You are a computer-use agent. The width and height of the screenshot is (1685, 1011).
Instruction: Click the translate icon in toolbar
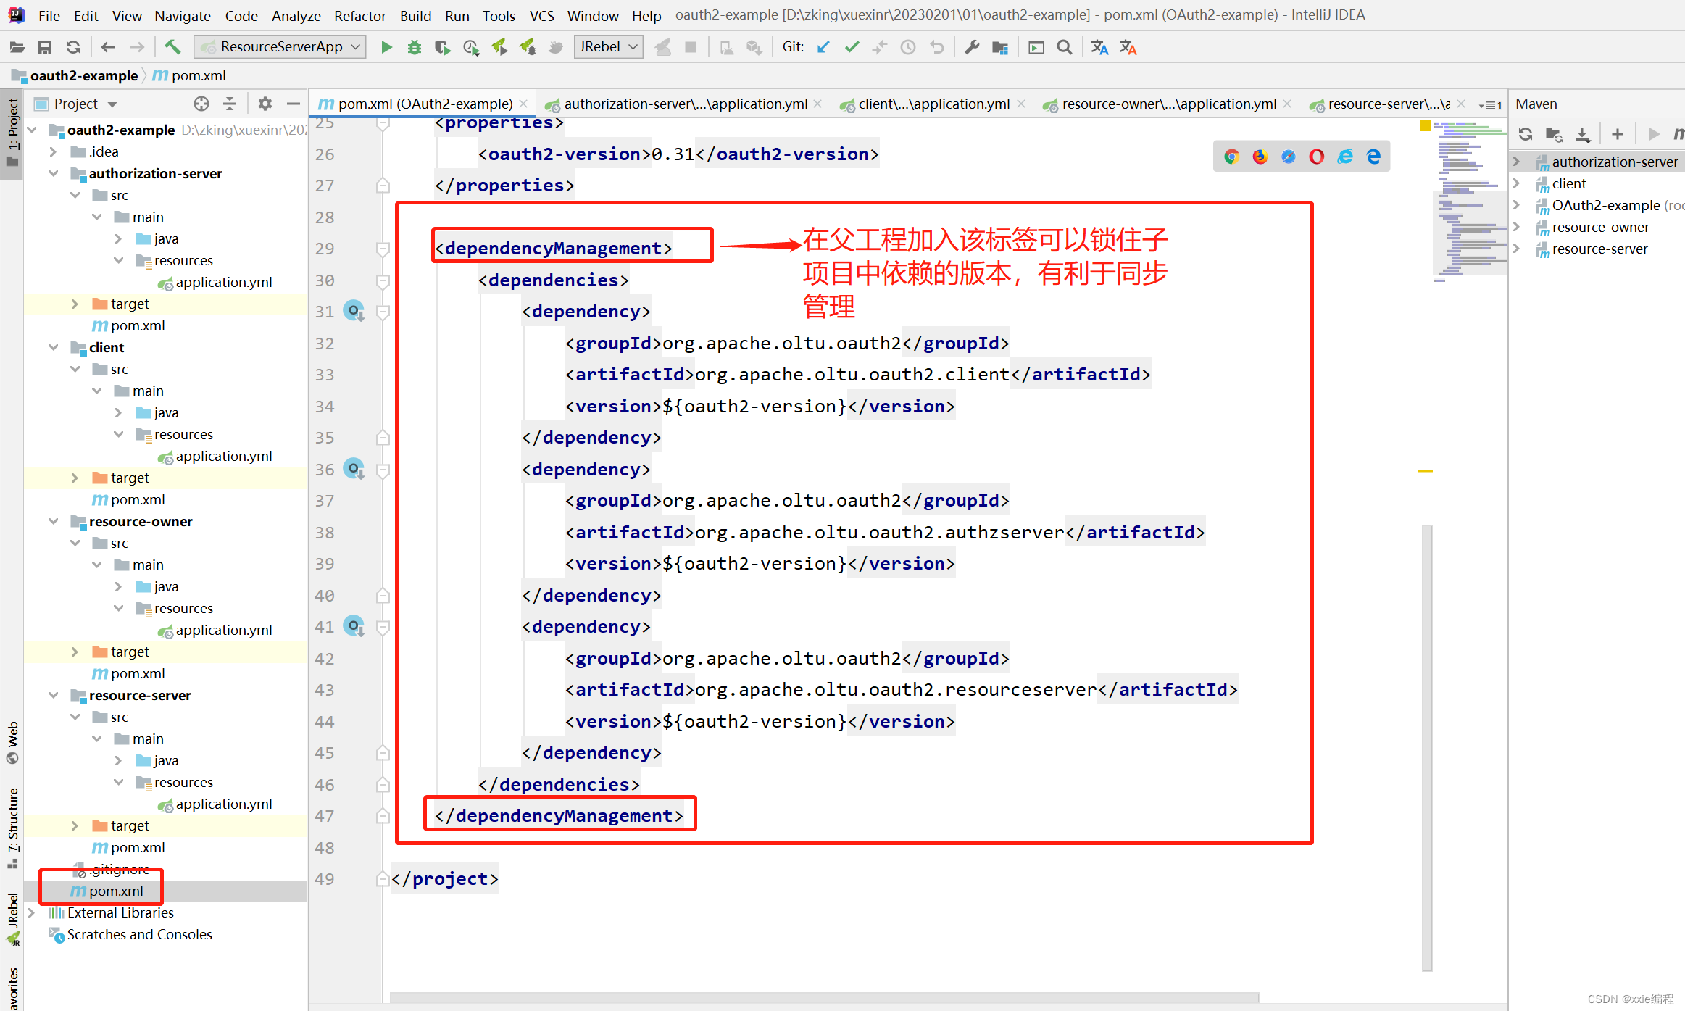click(1099, 47)
